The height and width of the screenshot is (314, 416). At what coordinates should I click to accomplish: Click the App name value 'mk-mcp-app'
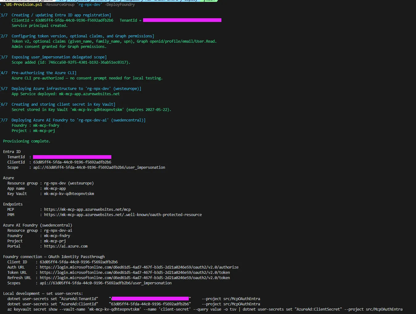55,189
